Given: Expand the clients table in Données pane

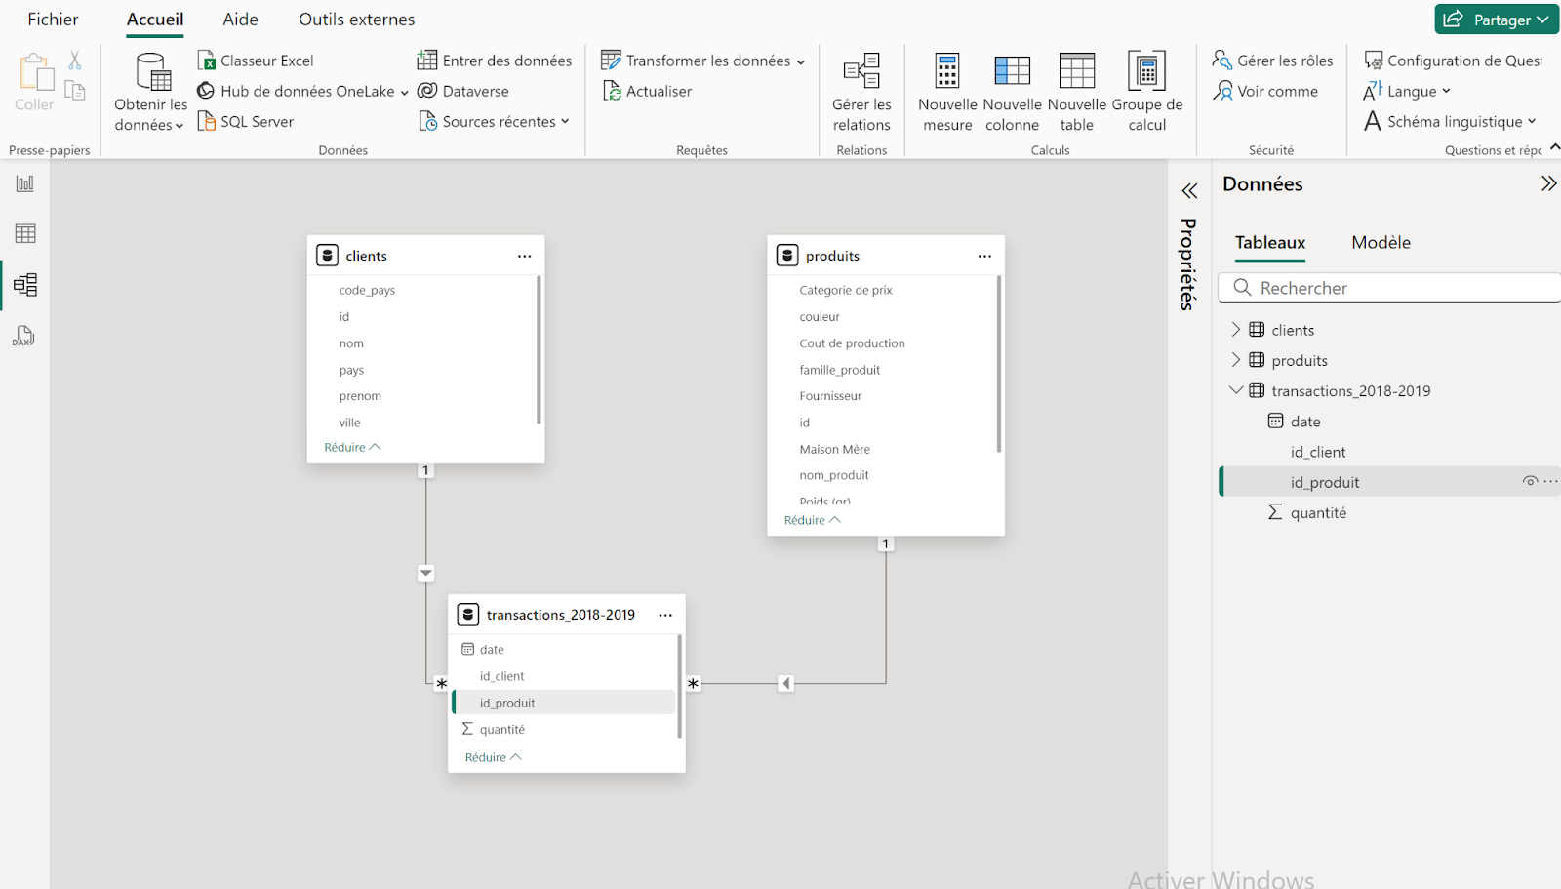Looking at the screenshot, I should coord(1236,330).
